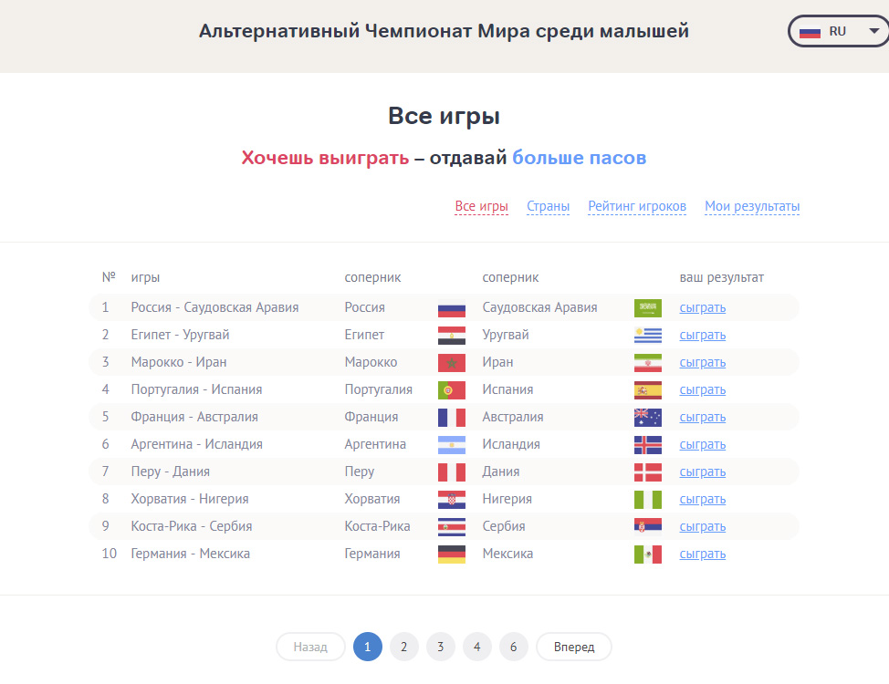Click the Spain flag icon
This screenshot has width=889, height=684.
click(647, 390)
